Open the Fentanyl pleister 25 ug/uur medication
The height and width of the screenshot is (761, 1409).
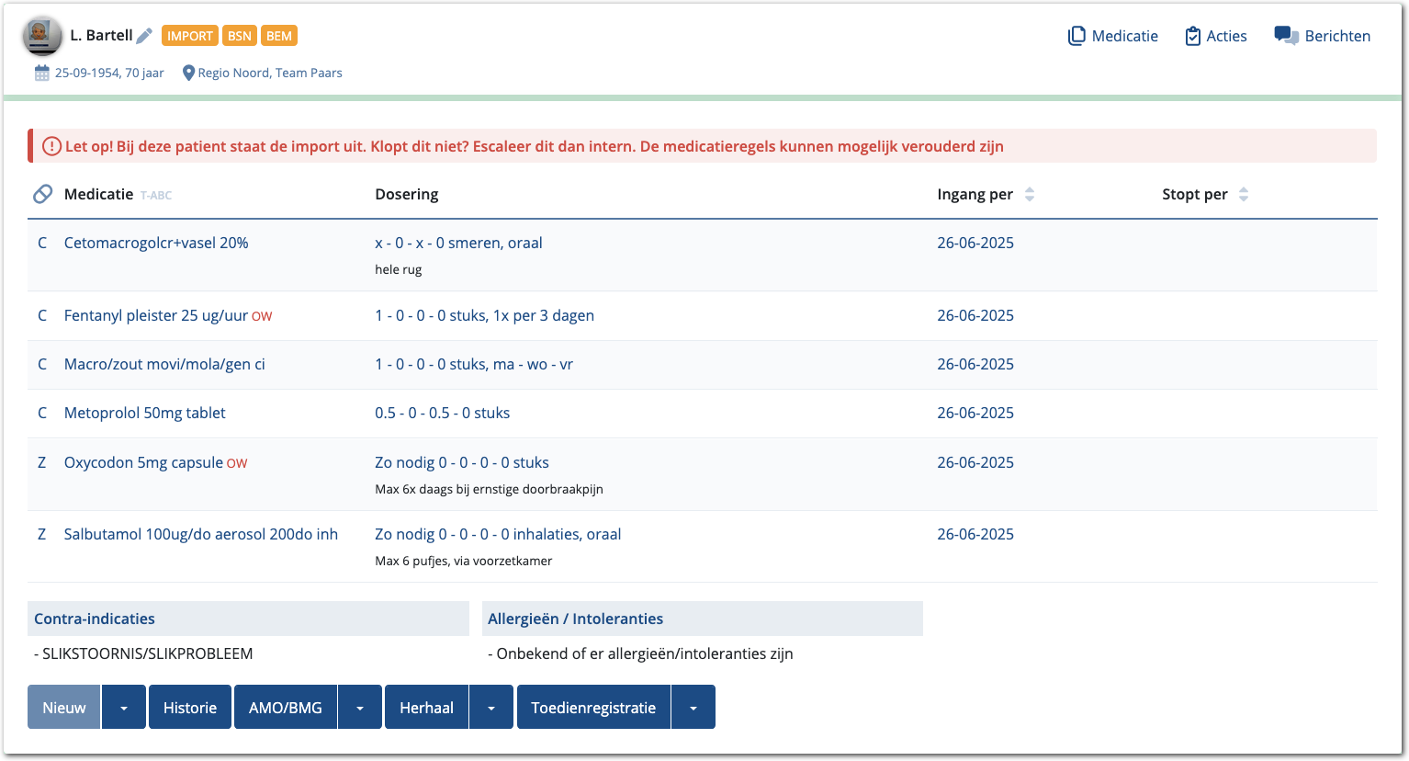point(156,315)
